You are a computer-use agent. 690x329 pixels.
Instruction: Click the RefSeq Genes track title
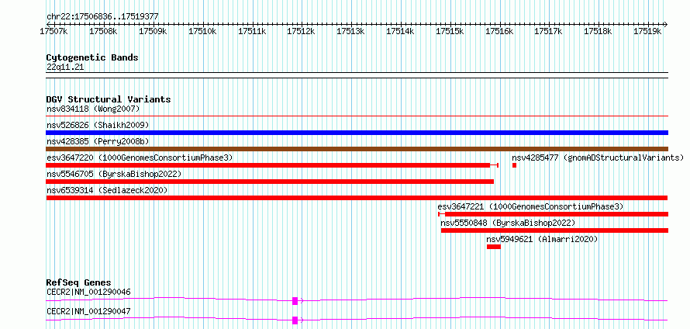pyautogui.click(x=79, y=282)
